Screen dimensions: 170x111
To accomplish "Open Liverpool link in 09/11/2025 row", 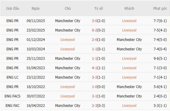I will click(x=129, y=21).
